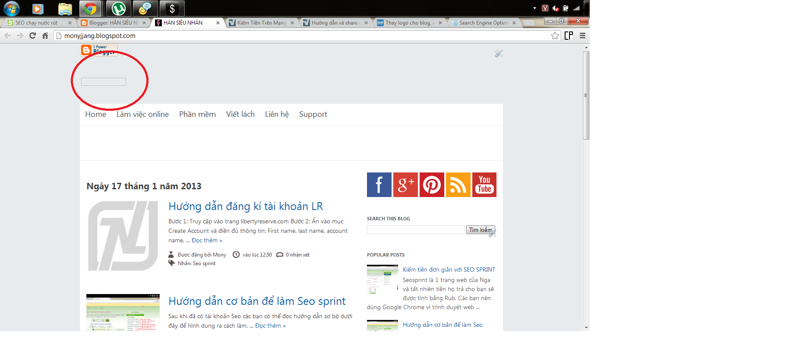Open the Home menu item
803x357 pixels.
pos(95,114)
